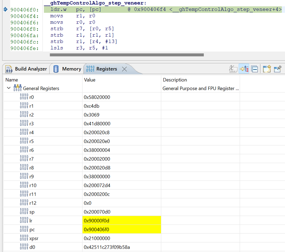Click the disassembly address 900406f4

click(25, 16)
